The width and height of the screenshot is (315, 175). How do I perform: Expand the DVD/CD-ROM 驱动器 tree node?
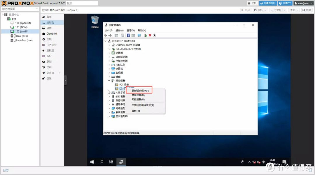point(109,45)
